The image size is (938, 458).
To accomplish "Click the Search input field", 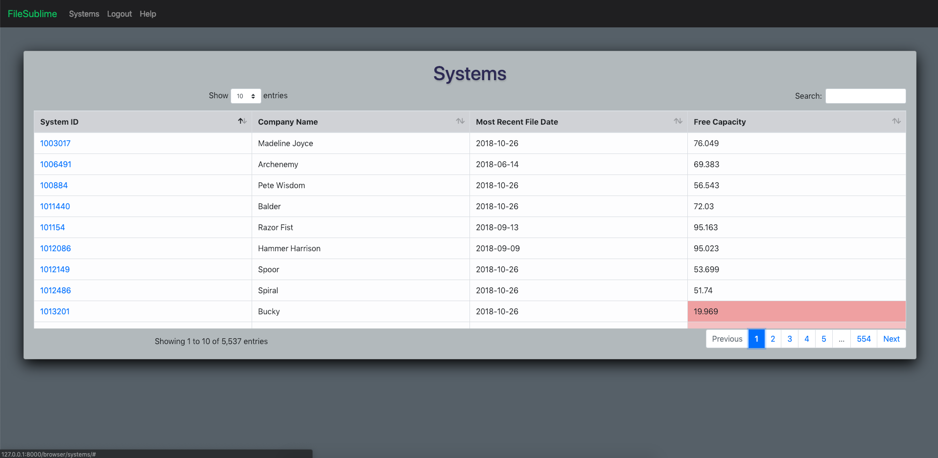I will coord(866,96).
